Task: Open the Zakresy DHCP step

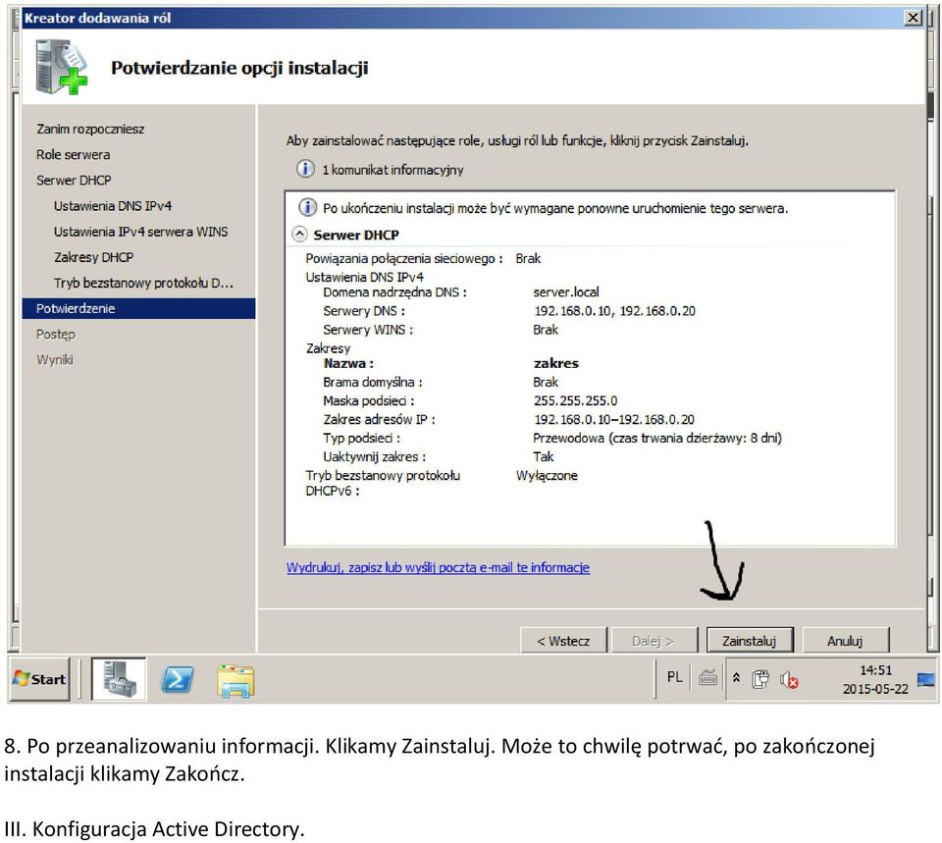Action: [x=94, y=257]
